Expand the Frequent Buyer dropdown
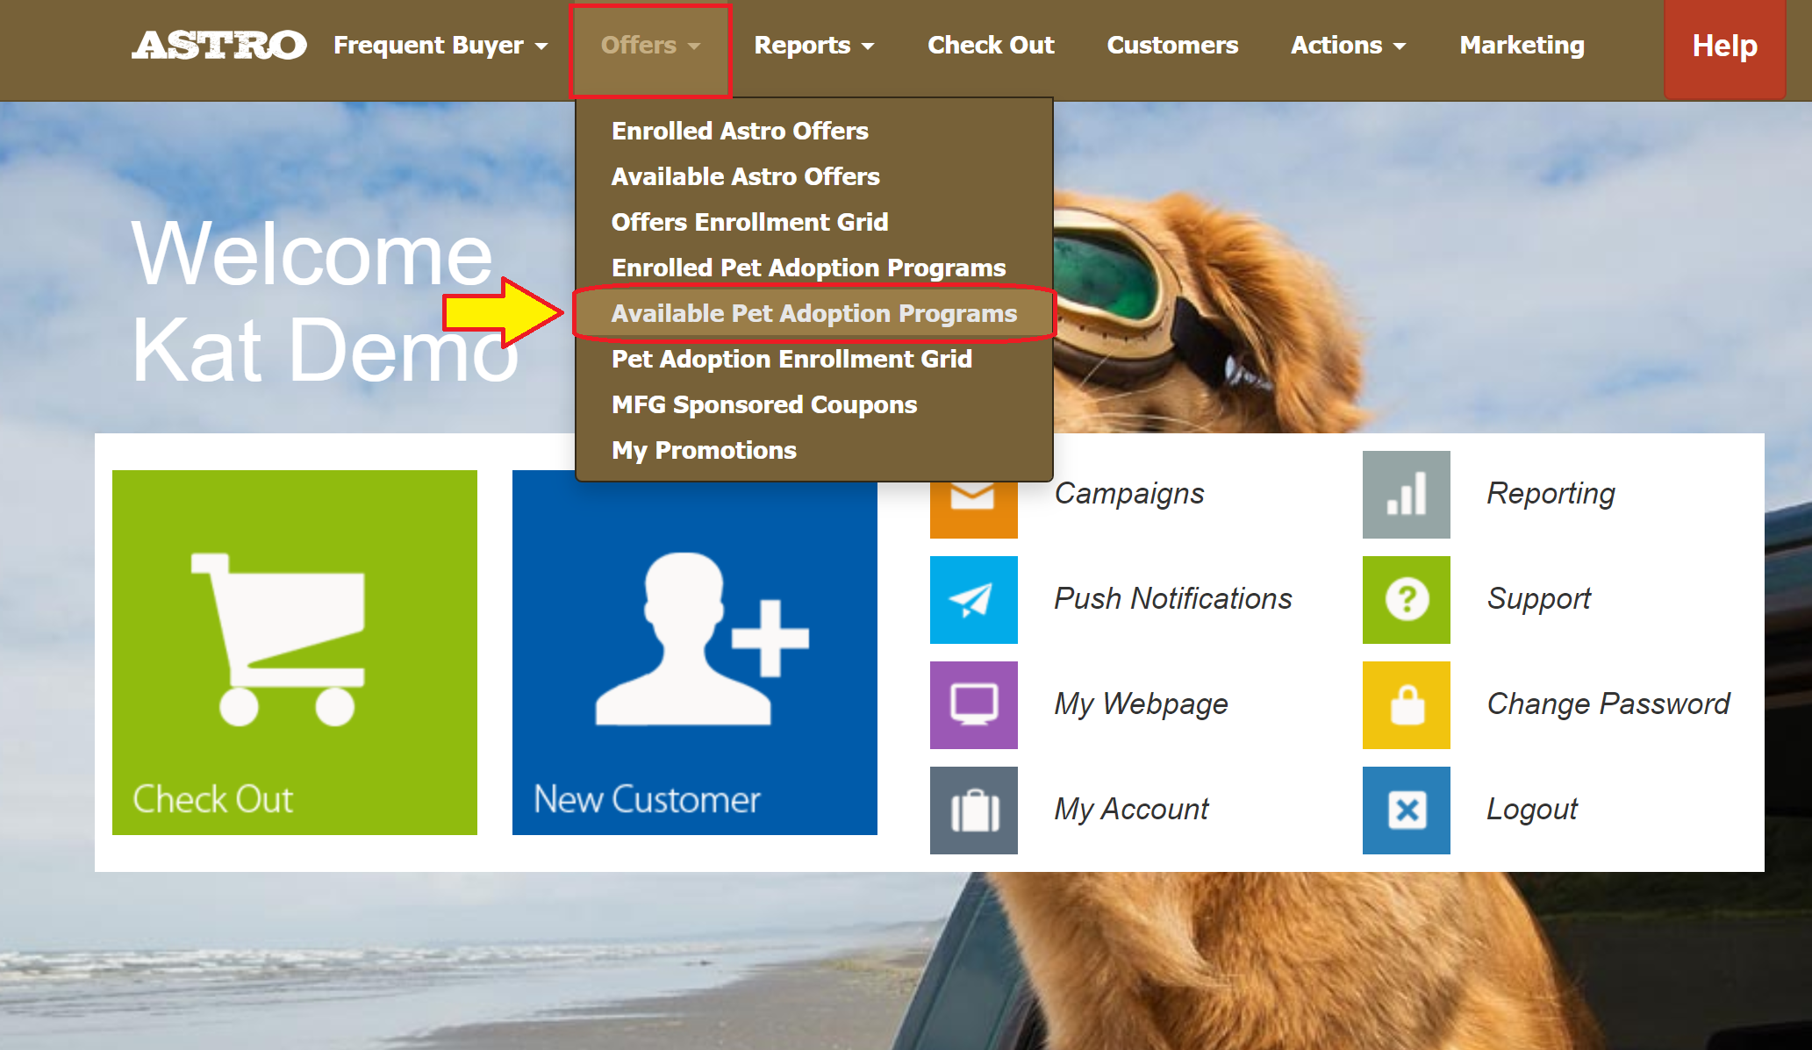The image size is (1812, 1050). [x=440, y=46]
